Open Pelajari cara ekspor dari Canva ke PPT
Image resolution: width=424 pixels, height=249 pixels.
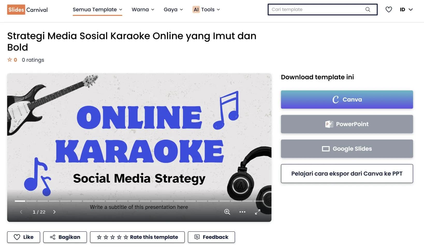point(347,173)
